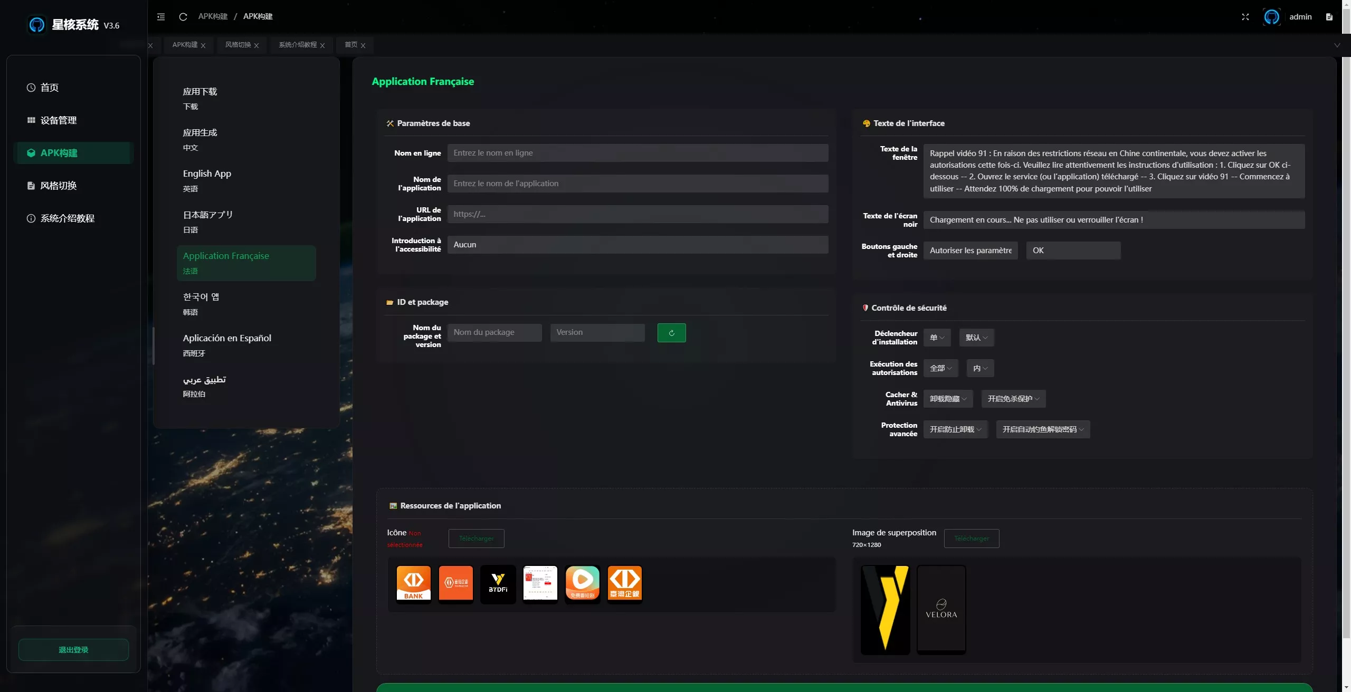Close the APK构建 tab
The height and width of the screenshot is (692, 1351).
pos(203,45)
